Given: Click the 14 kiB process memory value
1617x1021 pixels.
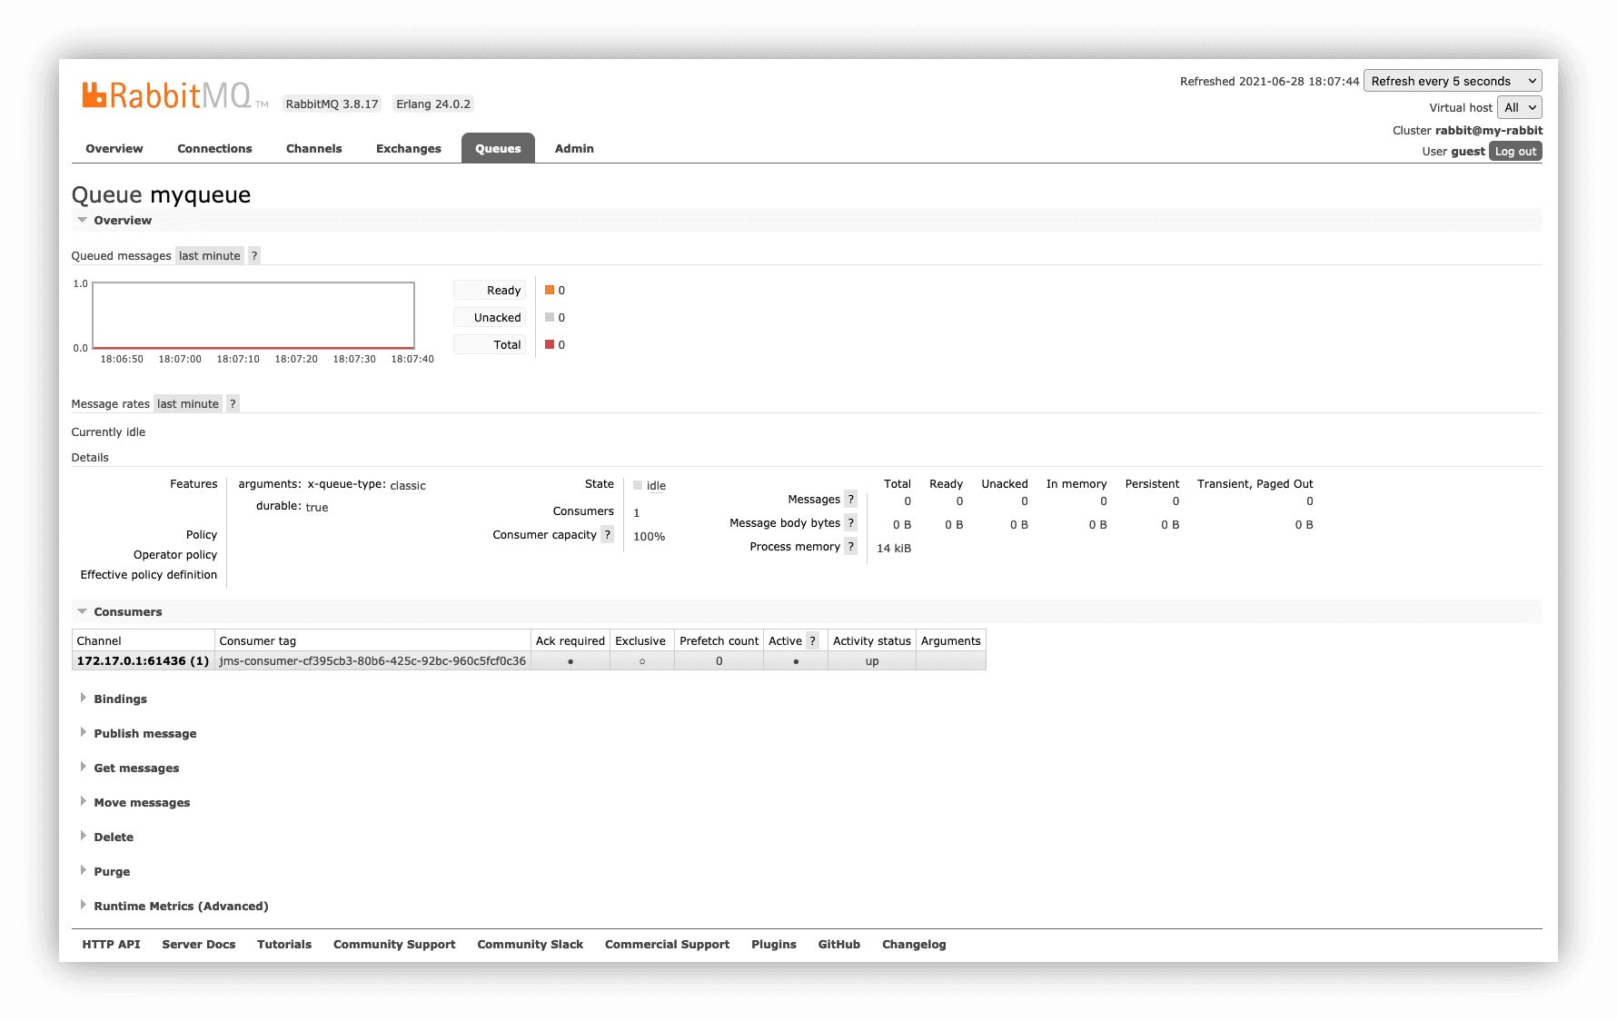Looking at the screenshot, I should click(894, 549).
